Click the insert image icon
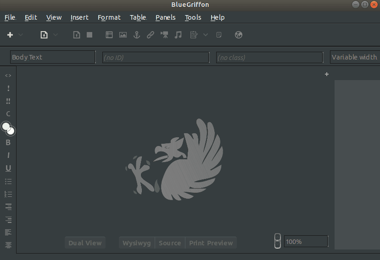Viewport: 380px width, 260px height. [x=123, y=35]
